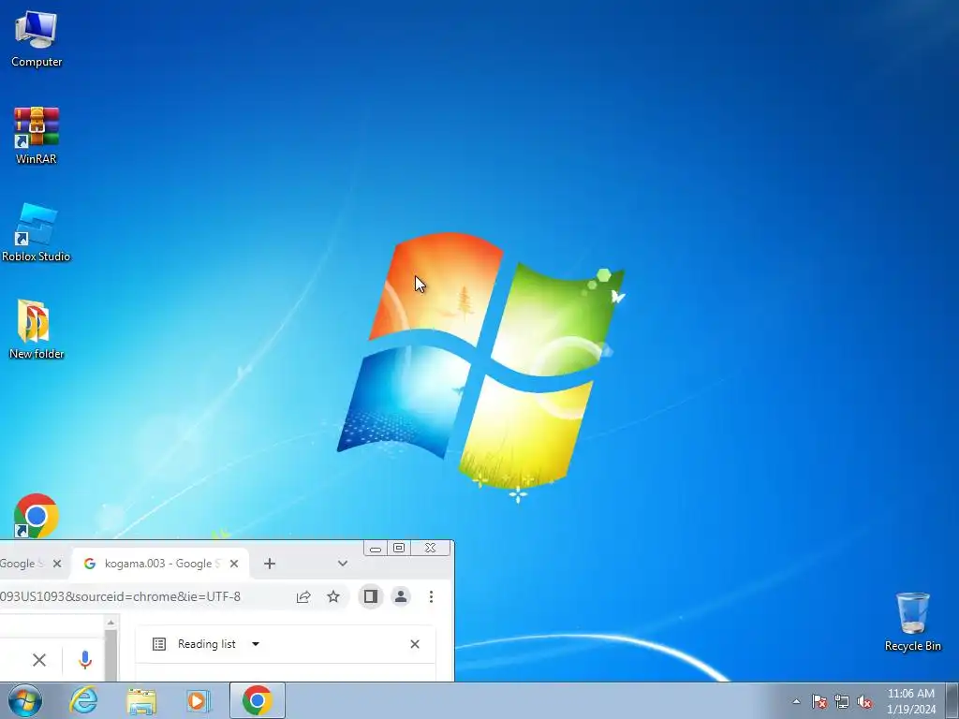Screen dimensions: 959x719
Task: Open Chrome's three-dot menu
Action: pos(431,596)
